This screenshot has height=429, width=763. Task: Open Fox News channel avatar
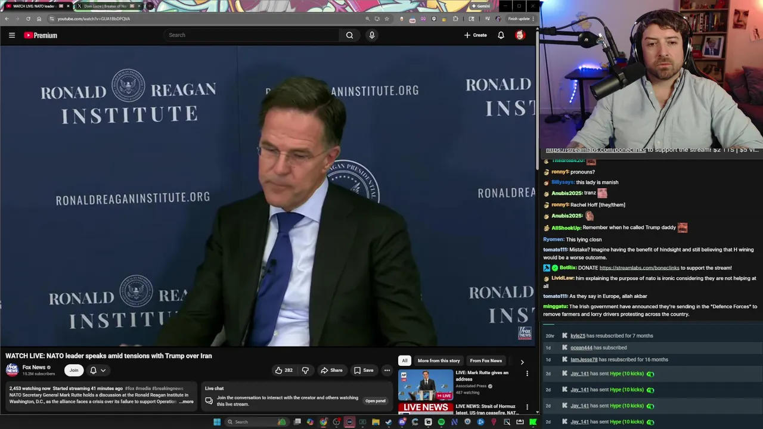[x=12, y=370]
